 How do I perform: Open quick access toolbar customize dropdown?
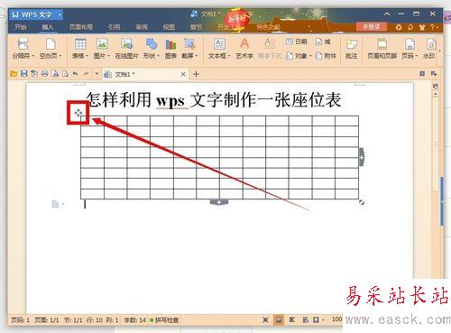pyautogui.click(x=97, y=74)
